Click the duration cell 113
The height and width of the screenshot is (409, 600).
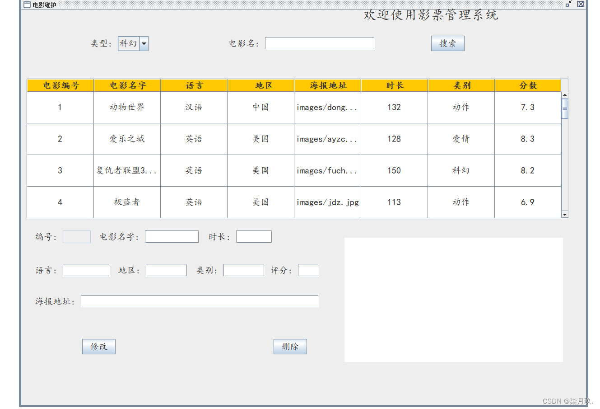[394, 202]
